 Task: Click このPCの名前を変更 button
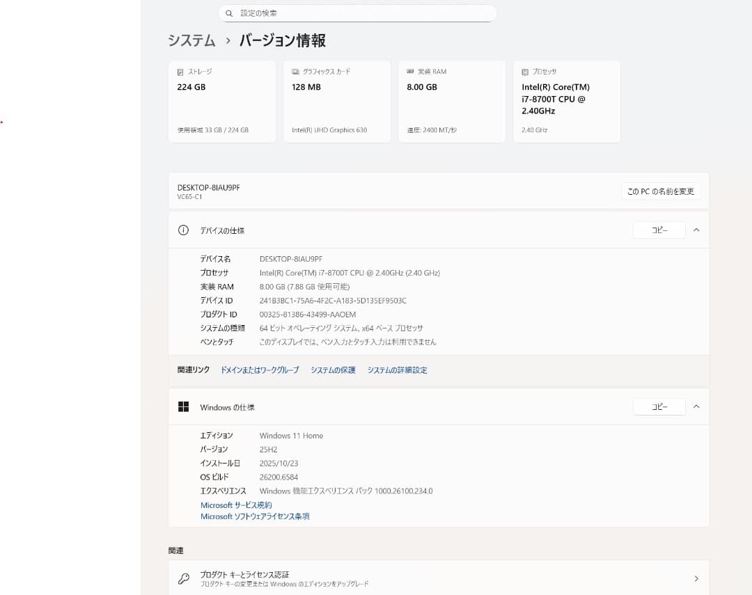(x=660, y=190)
